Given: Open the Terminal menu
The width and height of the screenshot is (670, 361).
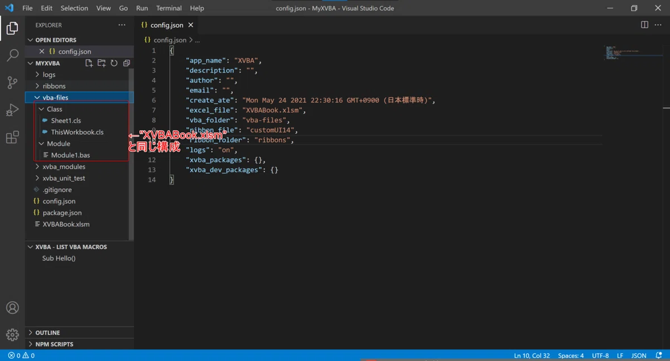Looking at the screenshot, I should pos(169,8).
